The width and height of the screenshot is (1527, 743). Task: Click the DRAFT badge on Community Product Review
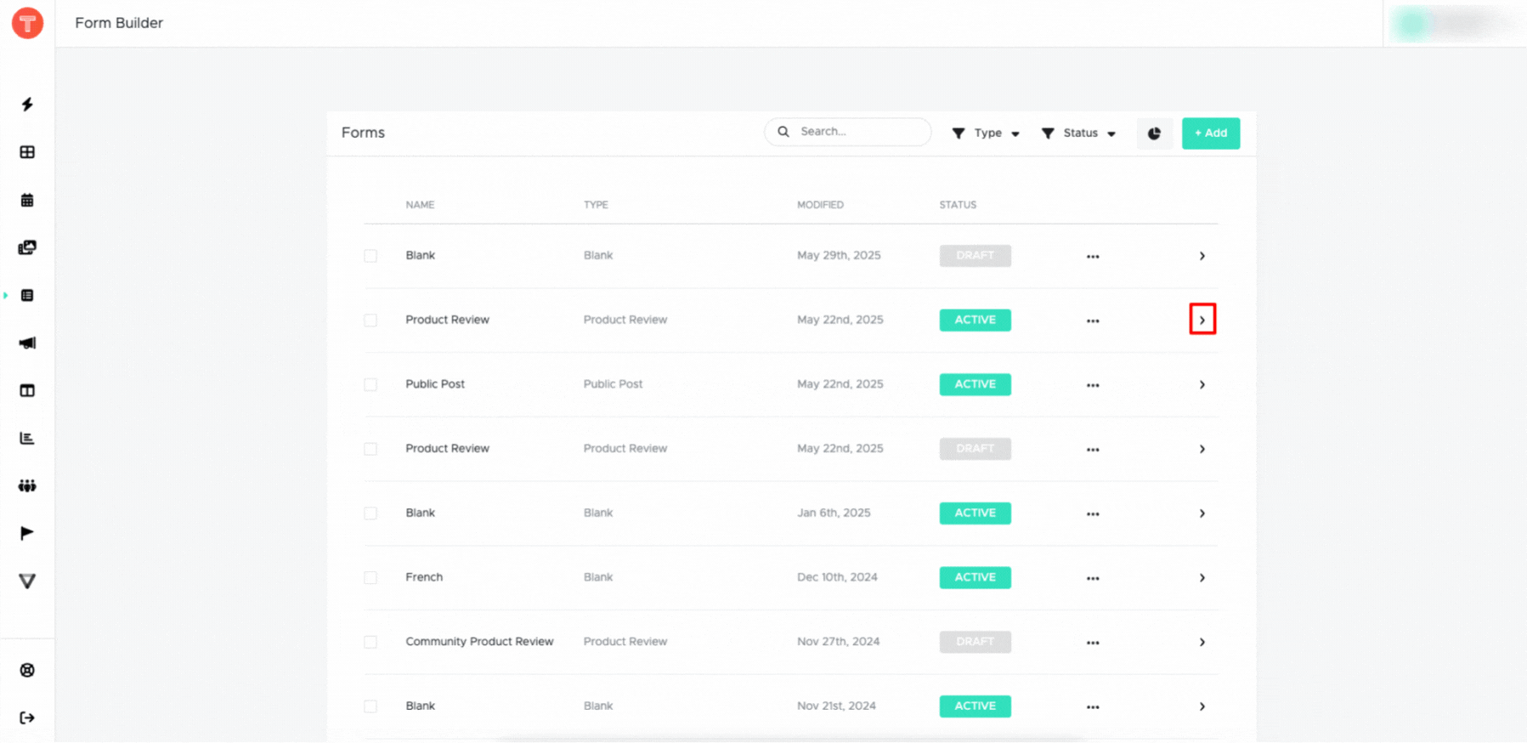pos(976,642)
